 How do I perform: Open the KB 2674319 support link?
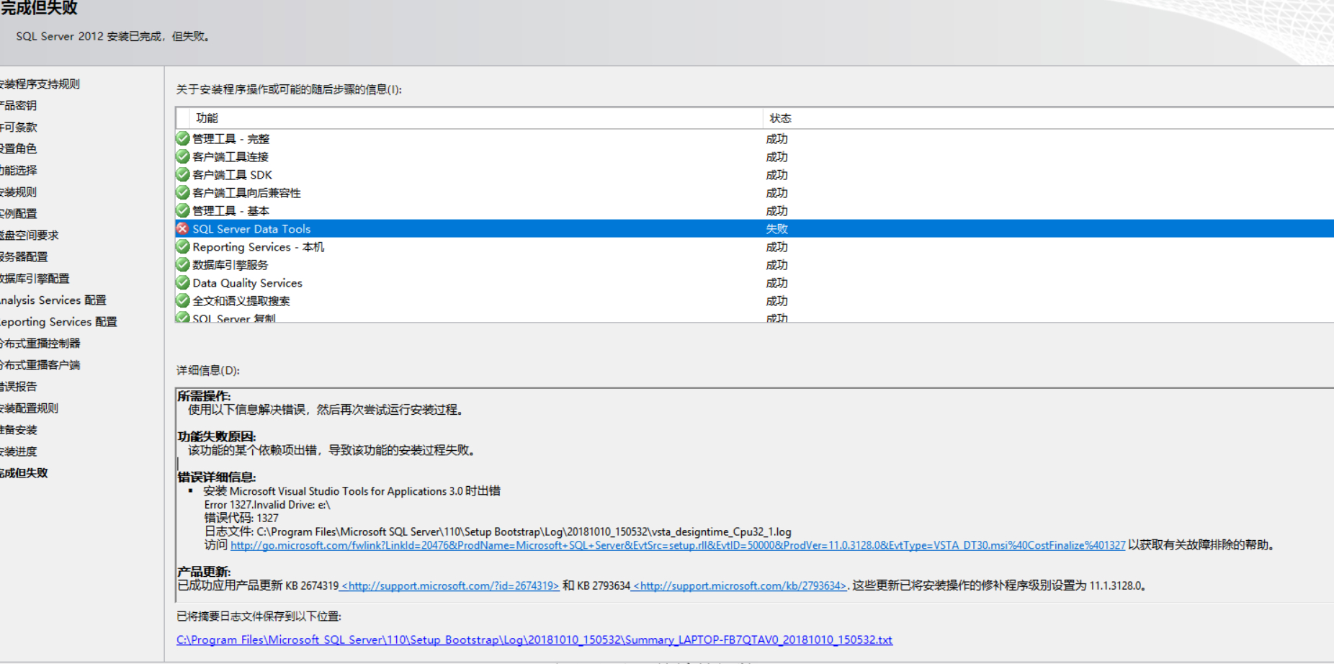point(449,586)
